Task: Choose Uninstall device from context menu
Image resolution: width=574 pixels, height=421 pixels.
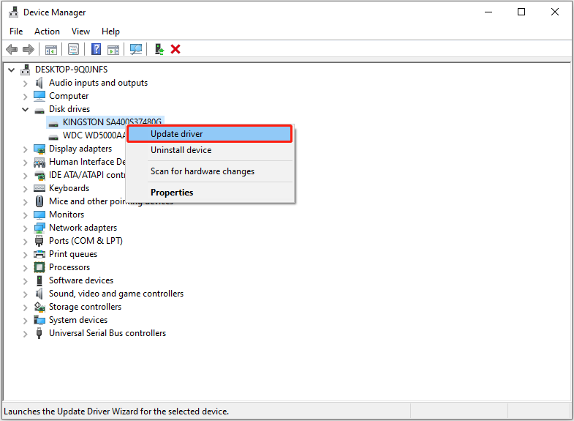Action: click(210, 150)
